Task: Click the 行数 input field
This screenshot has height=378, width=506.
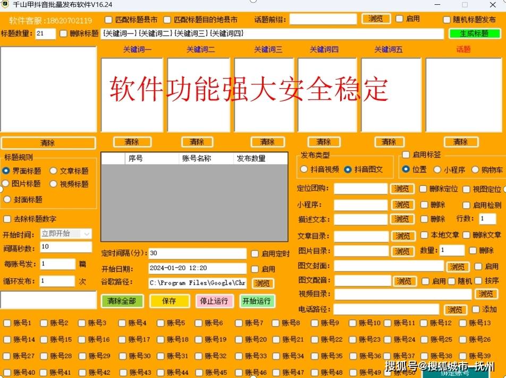Action: [487, 219]
